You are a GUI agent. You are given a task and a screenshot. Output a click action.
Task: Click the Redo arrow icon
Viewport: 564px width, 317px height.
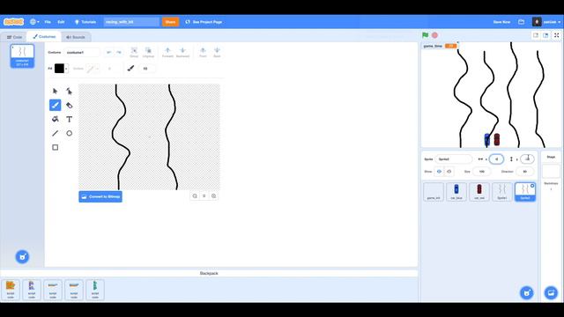tap(119, 53)
